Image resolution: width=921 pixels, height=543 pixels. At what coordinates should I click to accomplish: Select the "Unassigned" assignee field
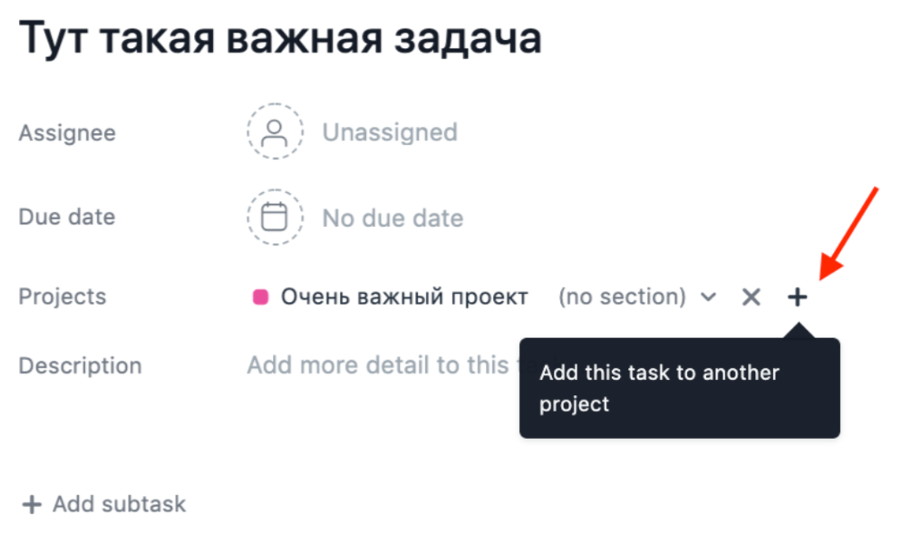[x=390, y=132]
